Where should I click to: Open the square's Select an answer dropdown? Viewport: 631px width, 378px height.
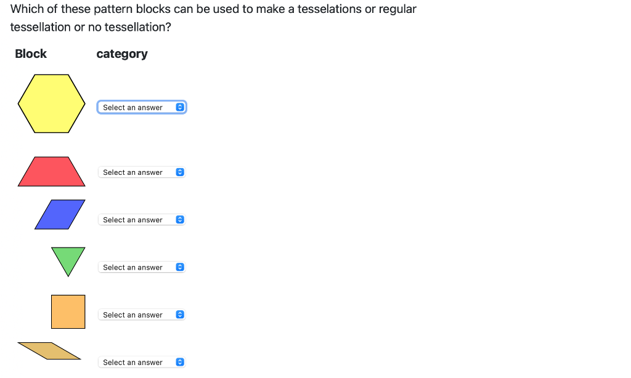[139, 314]
